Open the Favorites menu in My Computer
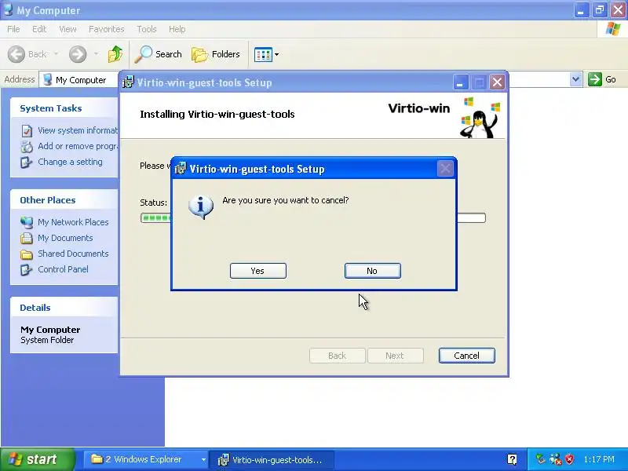 (107, 29)
